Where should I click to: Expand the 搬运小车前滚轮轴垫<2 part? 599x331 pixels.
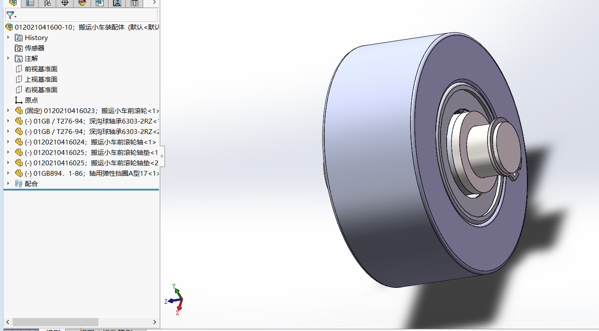pyautogui.click(x=8, y=163)
